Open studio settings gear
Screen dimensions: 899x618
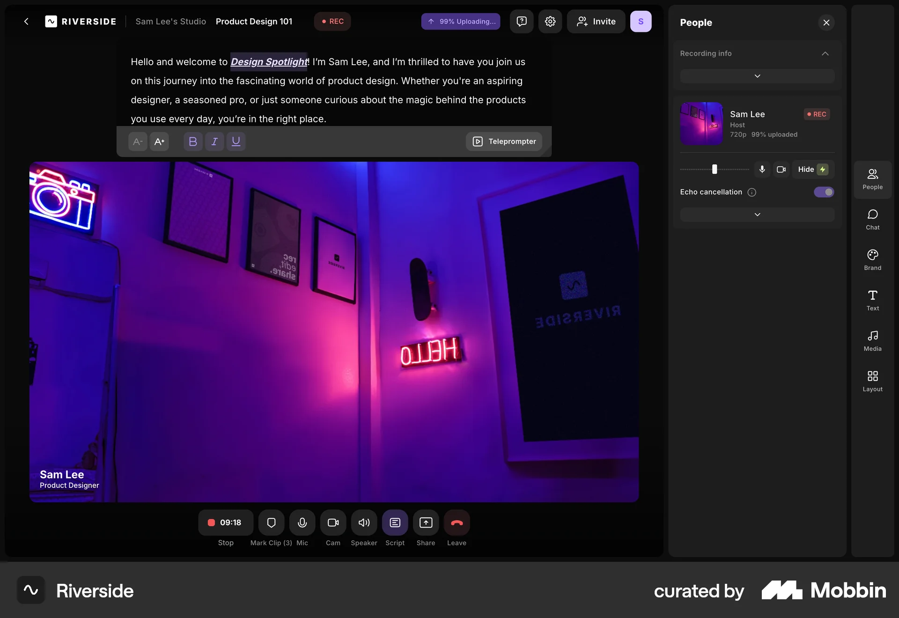pyautogui.click(x=550, y=22)
